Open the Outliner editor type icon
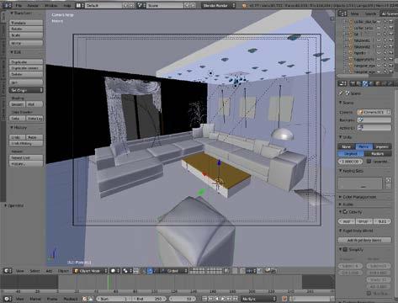Screen dimensions: 398x303 coord(342,13)
